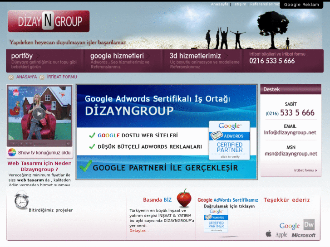330x247 pixels.
Task: Click the Web Tasarımı İçin Neden Dizayngroup heading
Action: tap(39, 166)
